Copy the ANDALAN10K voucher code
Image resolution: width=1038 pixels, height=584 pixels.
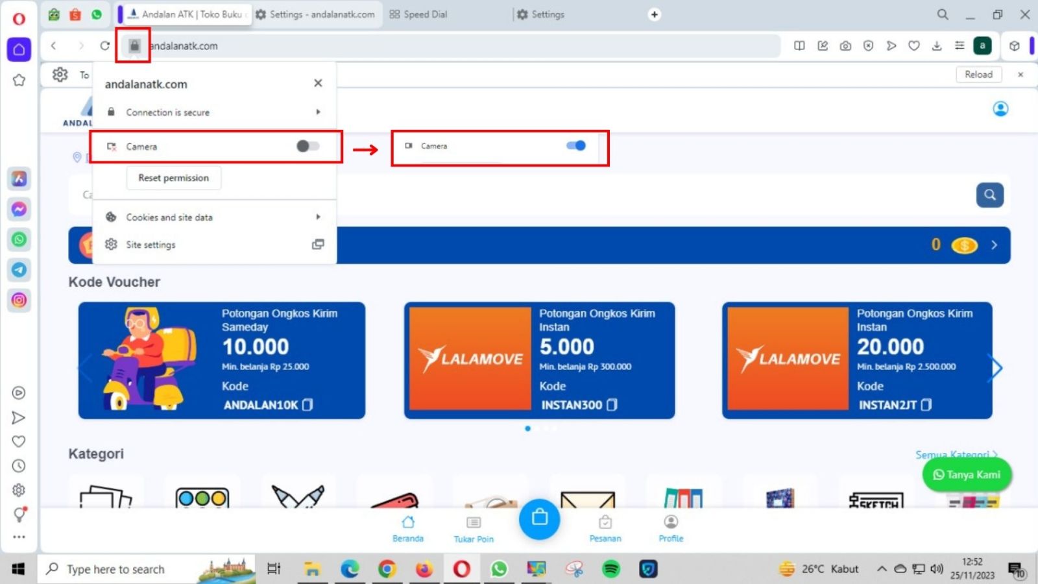(308, 405)
